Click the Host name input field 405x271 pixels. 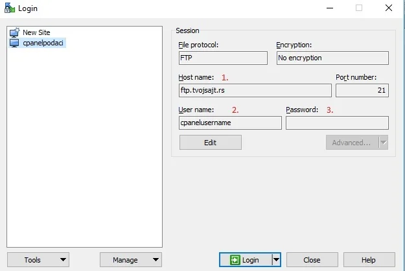[255, 90]
